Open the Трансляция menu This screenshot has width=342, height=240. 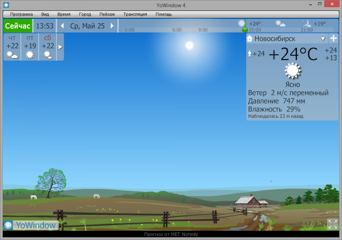(x=135, y=15)
